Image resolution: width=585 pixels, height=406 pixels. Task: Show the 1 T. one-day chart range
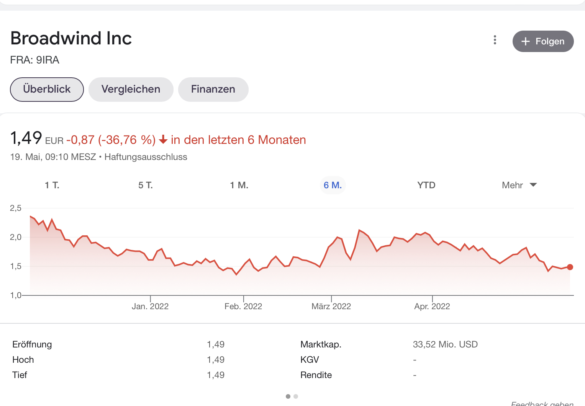click(52, 185)
